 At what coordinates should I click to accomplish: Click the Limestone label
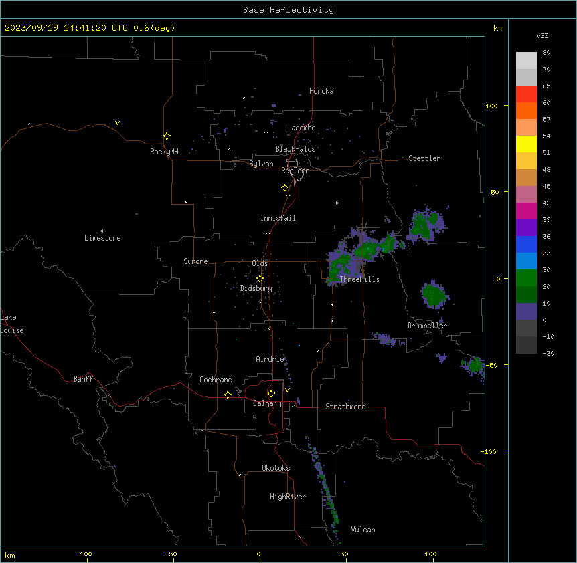coord(102,238)
